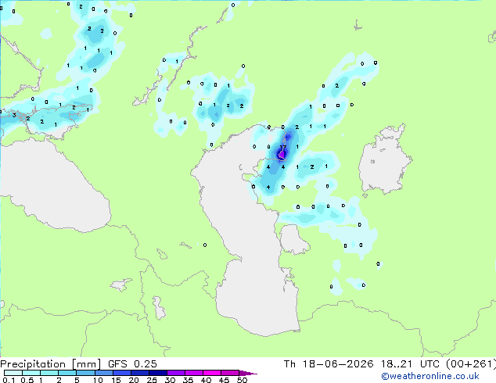Viewport: 496px width, 383px height.
Task: Click the 25–30 mm navy legend box
Action: pos(157,373)
